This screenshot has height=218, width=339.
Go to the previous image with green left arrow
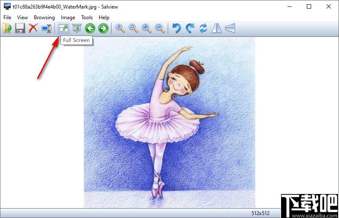90,28
